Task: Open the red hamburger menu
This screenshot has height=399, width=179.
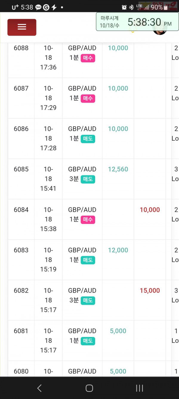Action: pos(22,27)
